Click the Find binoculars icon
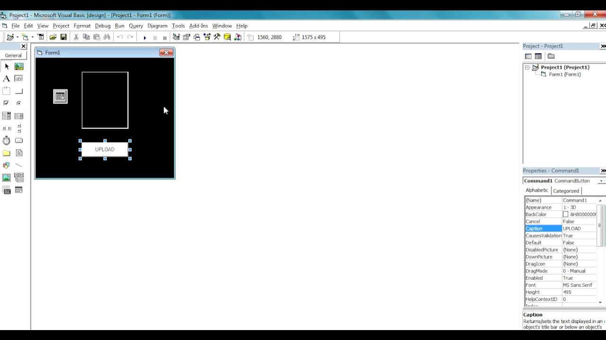Image resolution: width=606 pixels, height=340 pixels. click(107, 37)
